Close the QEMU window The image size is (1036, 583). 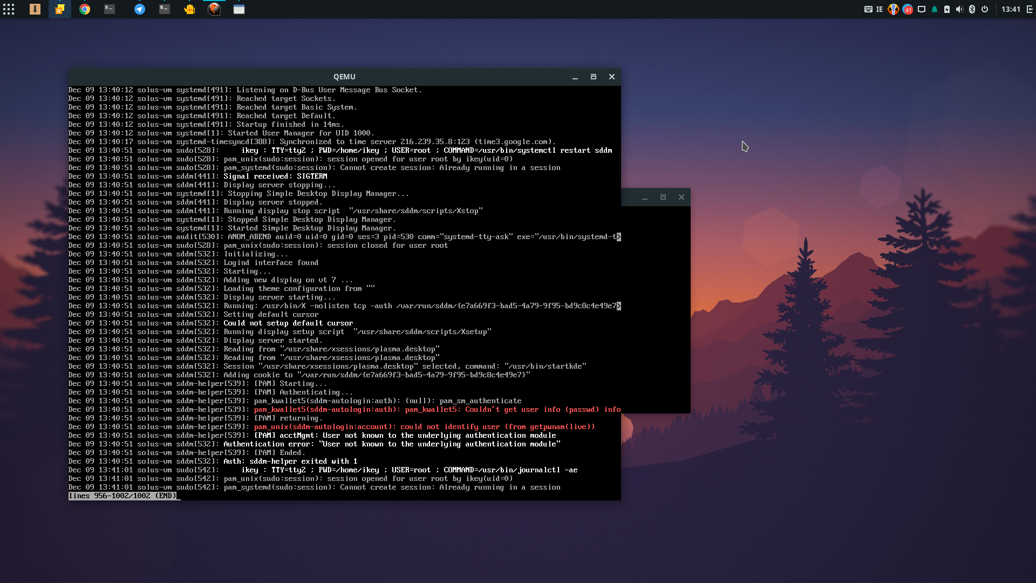[612, 77]
